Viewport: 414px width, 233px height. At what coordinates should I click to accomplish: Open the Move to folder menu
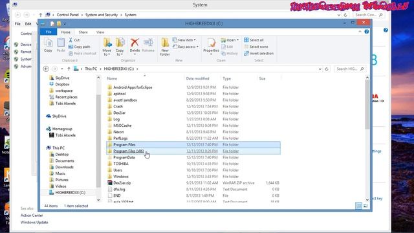tap(107, 47)
